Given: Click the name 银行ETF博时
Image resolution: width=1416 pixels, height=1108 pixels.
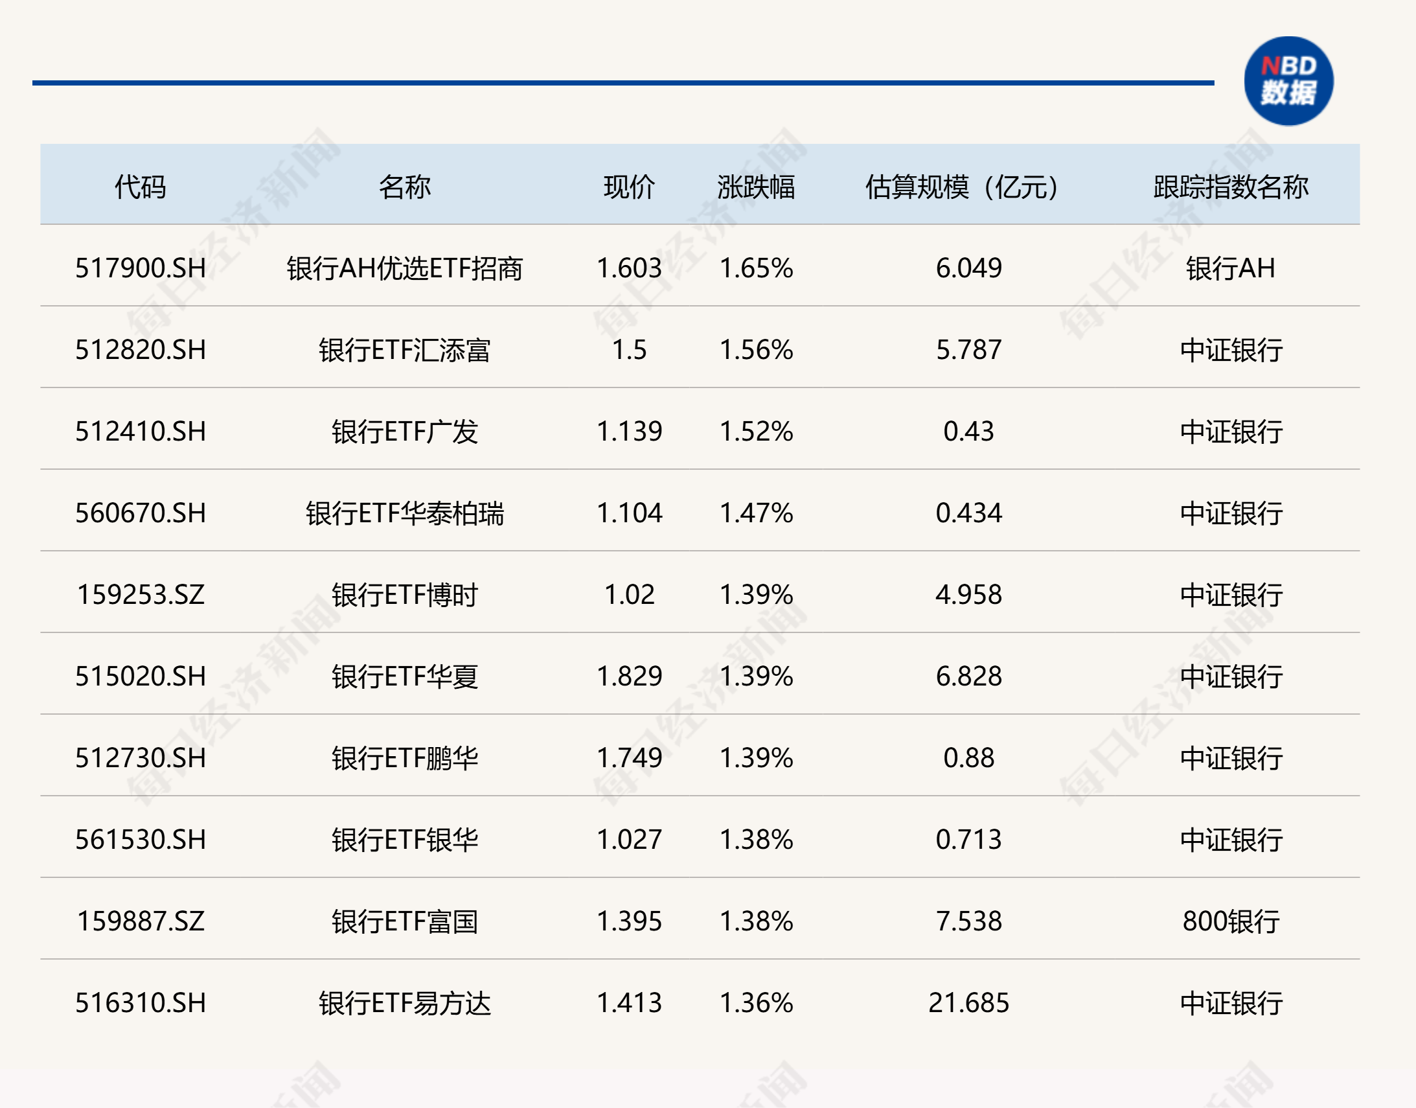Looking at the screenshot, I should 405,594.
